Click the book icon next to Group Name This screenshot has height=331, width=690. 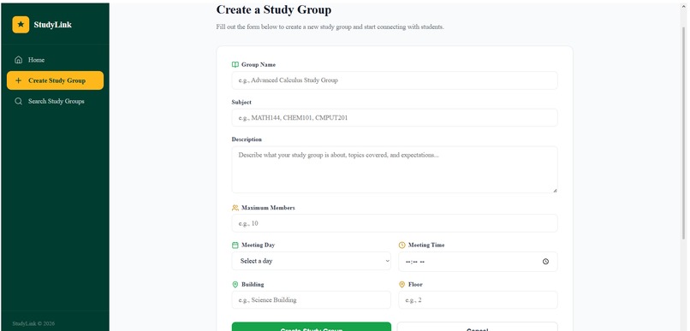pos(235,65)
